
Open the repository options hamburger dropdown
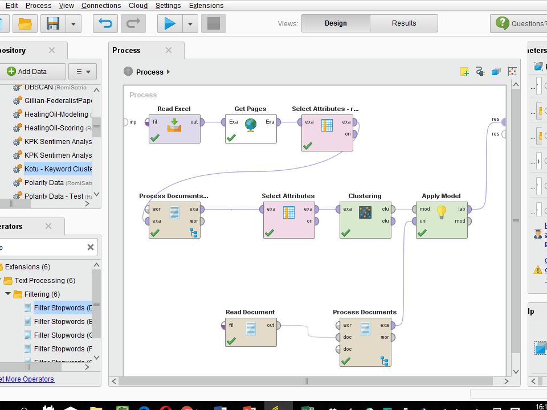click(x=83, y=72)
